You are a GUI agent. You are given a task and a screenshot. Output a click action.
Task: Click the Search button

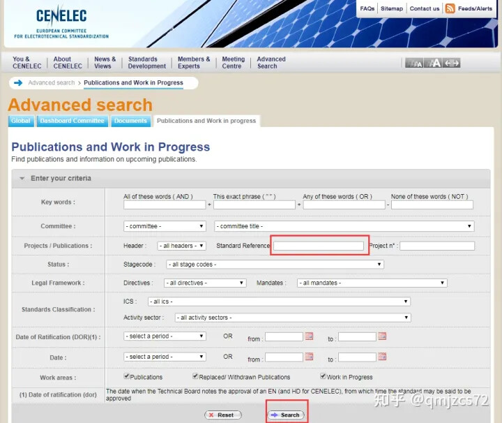pyautogui.click(x=287, y=415)
